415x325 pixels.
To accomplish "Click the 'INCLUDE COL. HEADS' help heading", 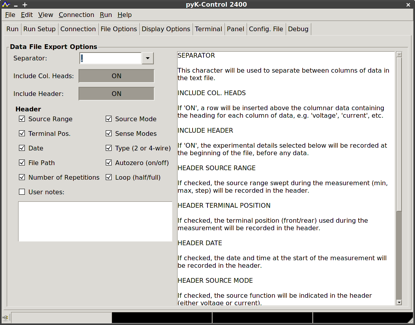I will tap(212, 93).
